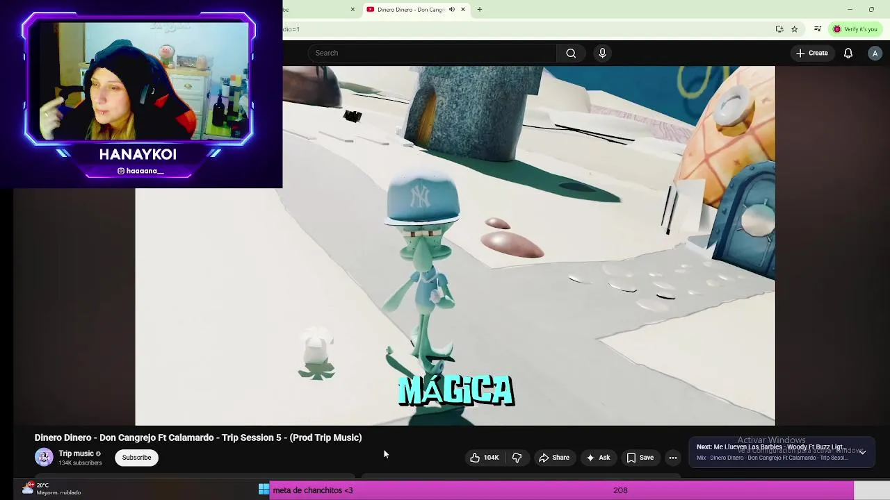Like the video showing 104K likes
Image resolution: width=890 pixels, height=500 pixels.
[x=483, y=458]
